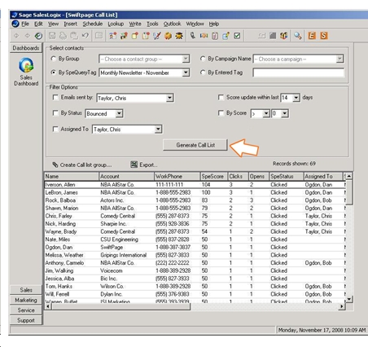Select the Iverson, Allen row

coord(195,185)
